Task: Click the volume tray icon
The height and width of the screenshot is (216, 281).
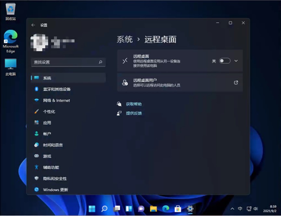Action: point(256,209)
